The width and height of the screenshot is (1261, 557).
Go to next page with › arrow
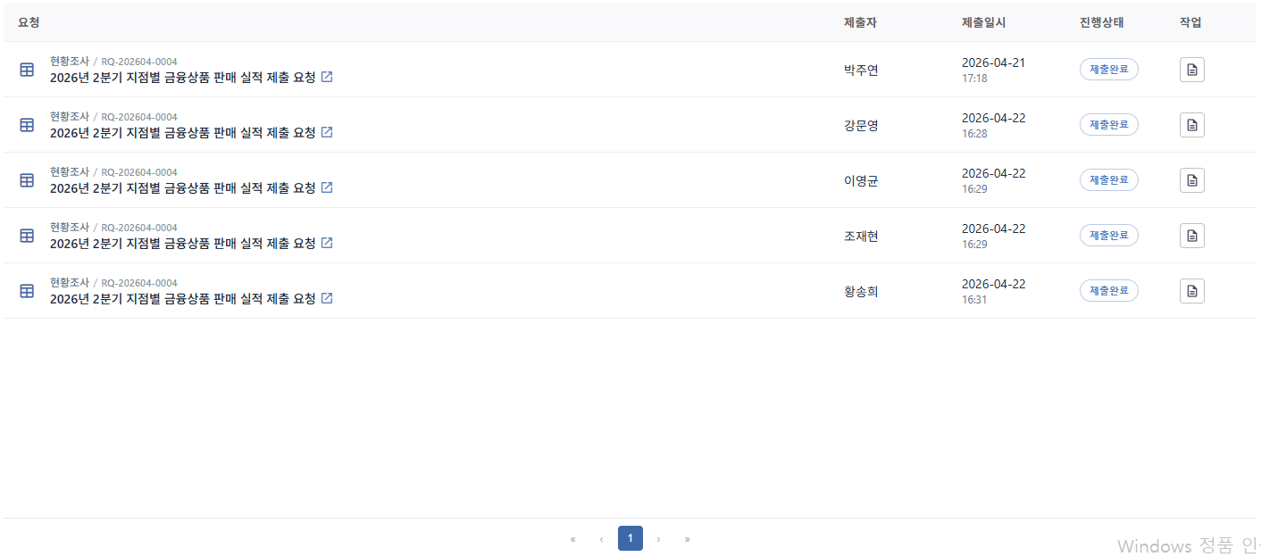[x=658, y=538]
